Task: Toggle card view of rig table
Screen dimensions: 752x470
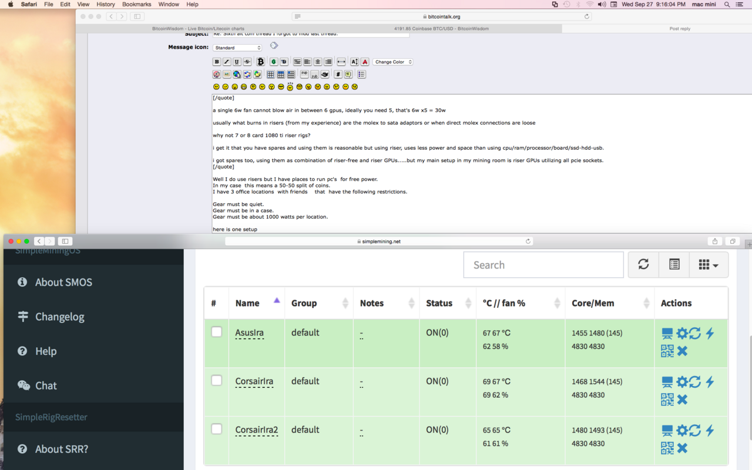Action: 674,264
